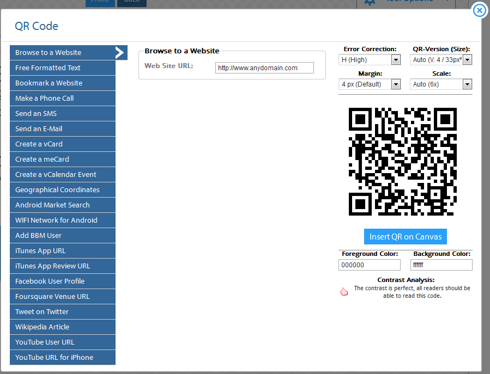Expand the Margin dropdown
This screenshot has height=374, width=490.
pos(370,84)
